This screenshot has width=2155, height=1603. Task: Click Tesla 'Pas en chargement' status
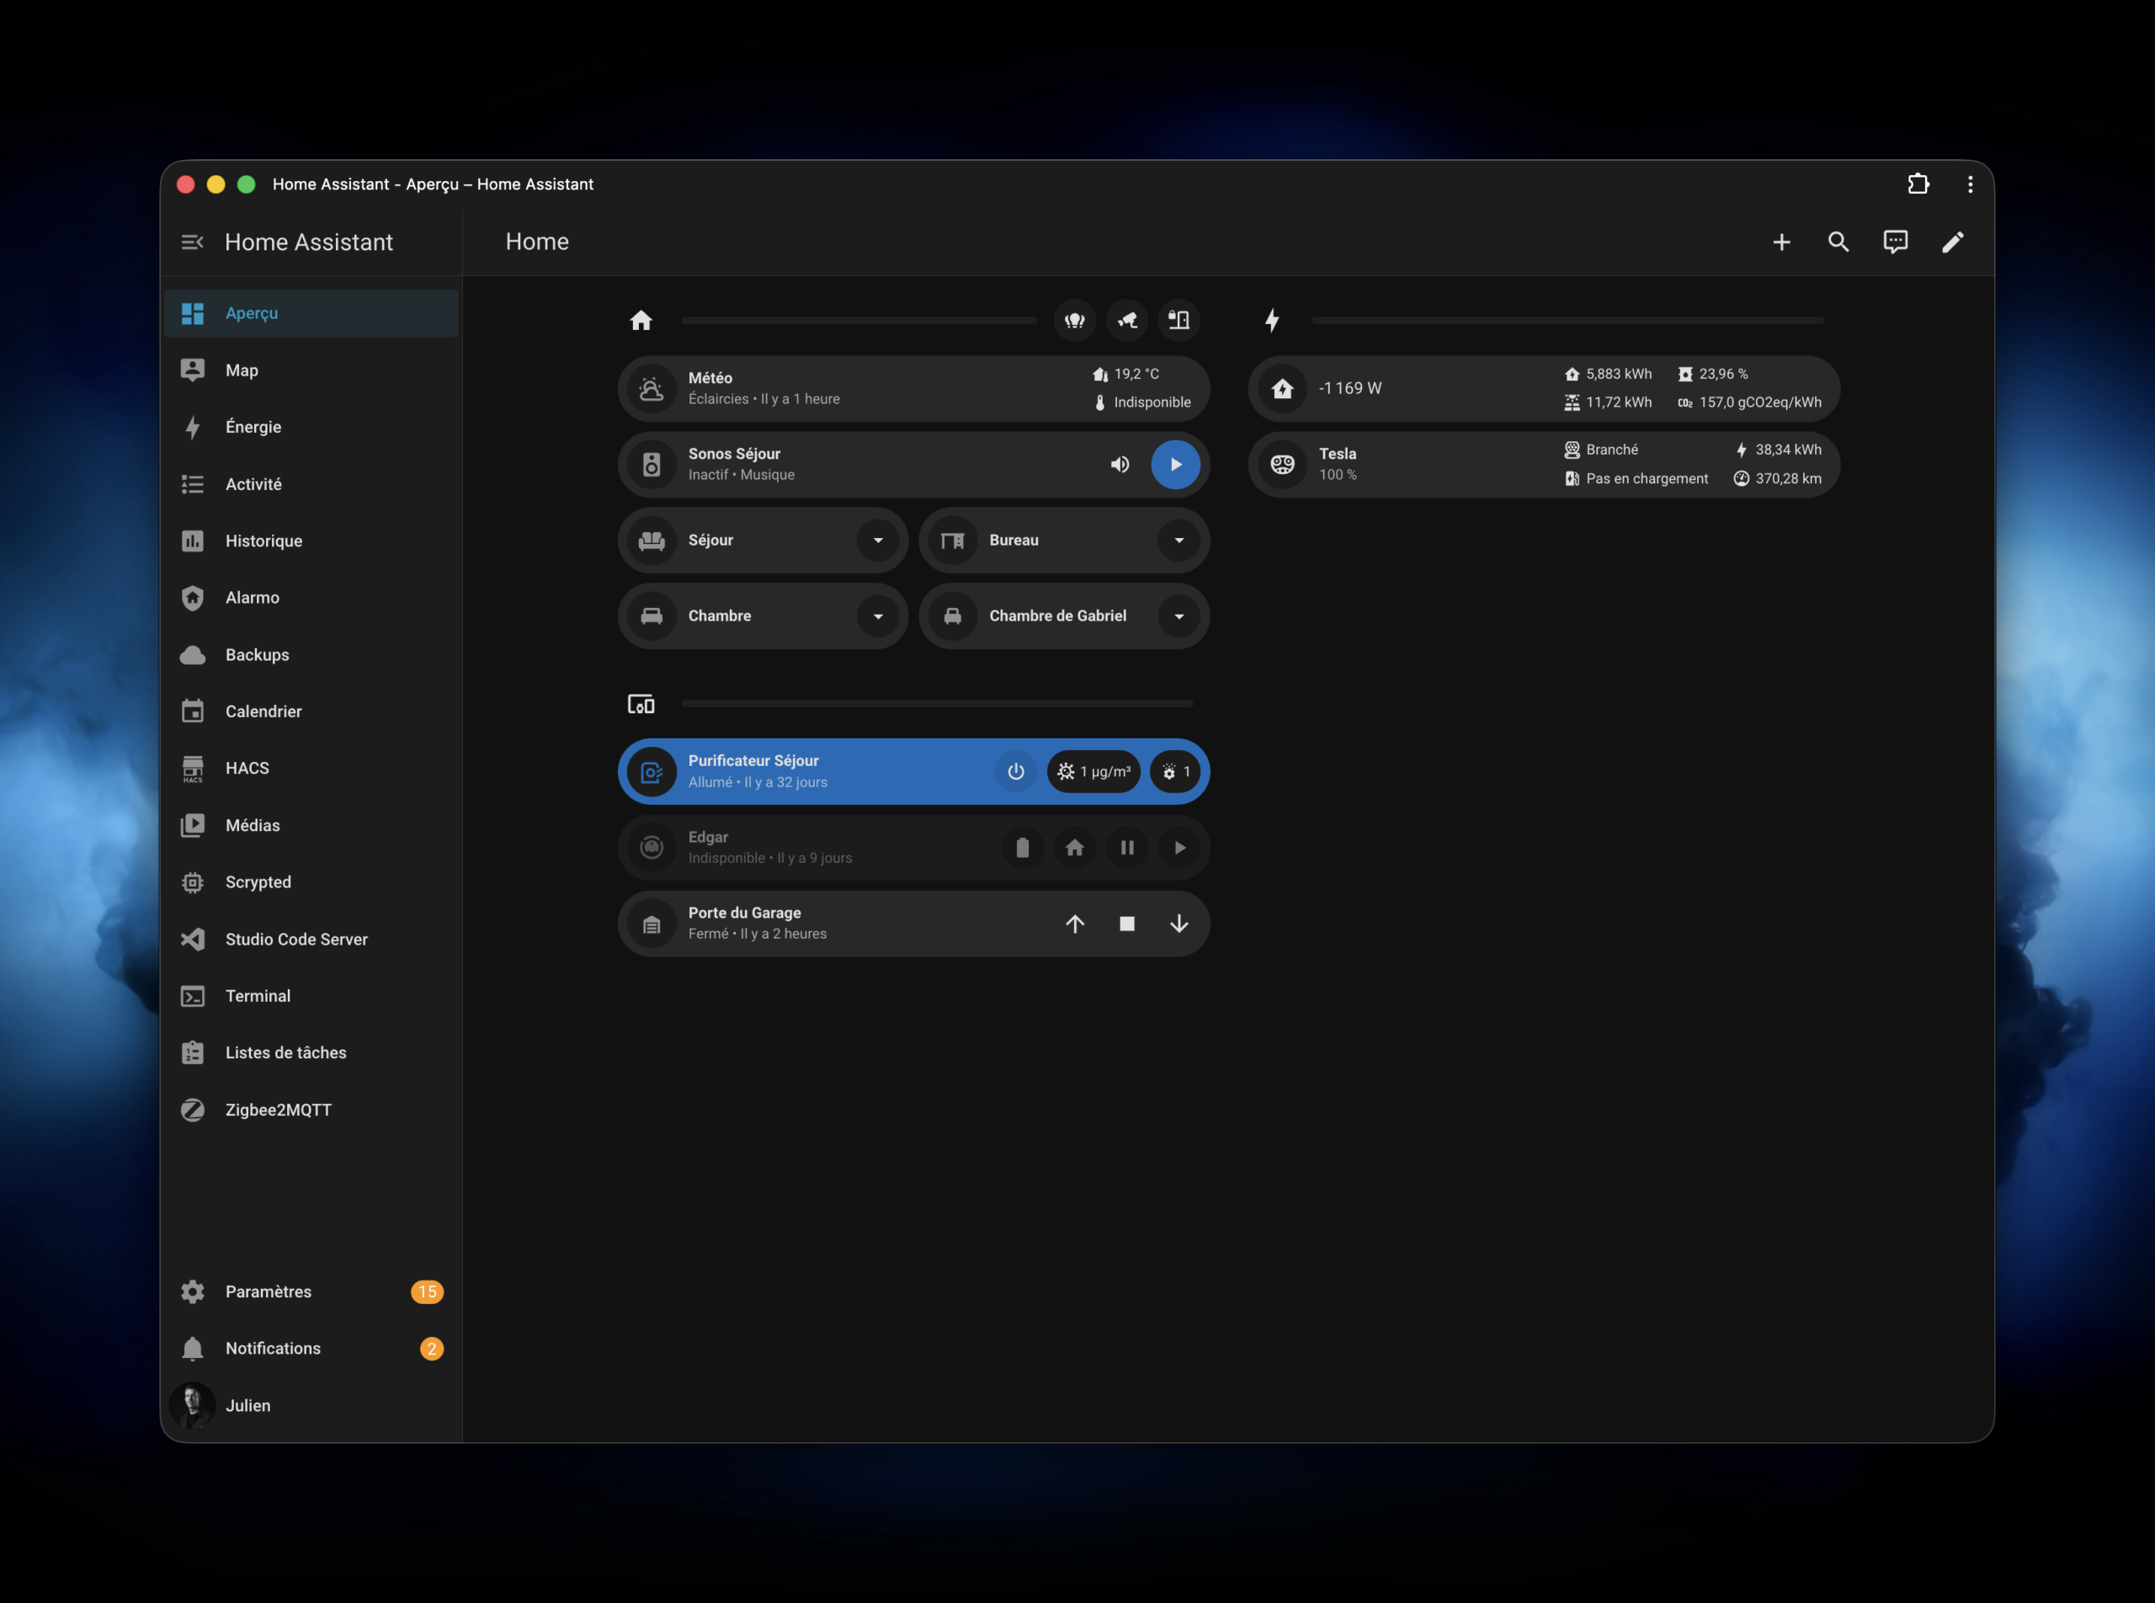coord(1636,478)
